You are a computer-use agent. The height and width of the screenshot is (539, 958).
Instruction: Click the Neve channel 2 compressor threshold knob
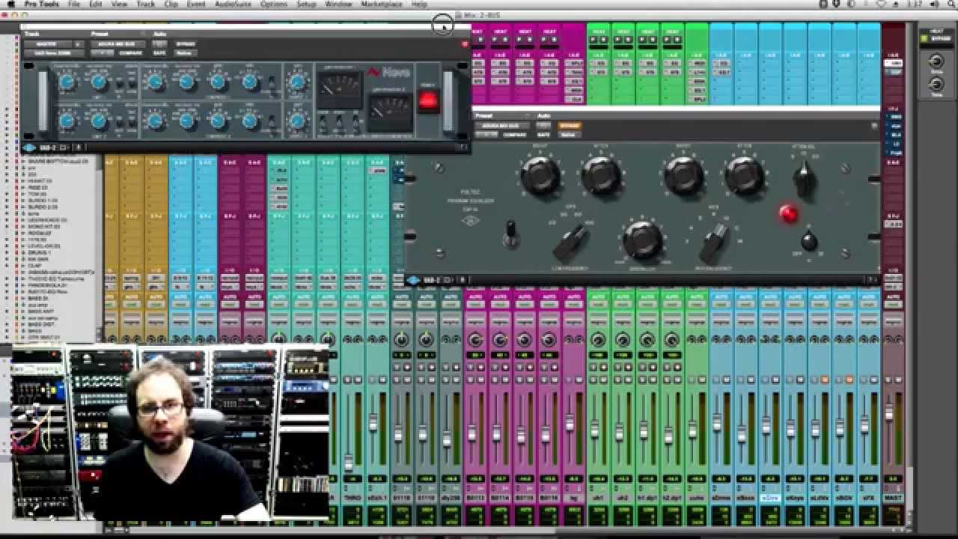point(155,121)
